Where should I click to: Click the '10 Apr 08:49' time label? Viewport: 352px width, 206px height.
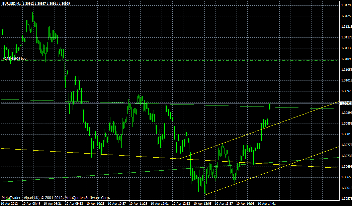[31, 204]
